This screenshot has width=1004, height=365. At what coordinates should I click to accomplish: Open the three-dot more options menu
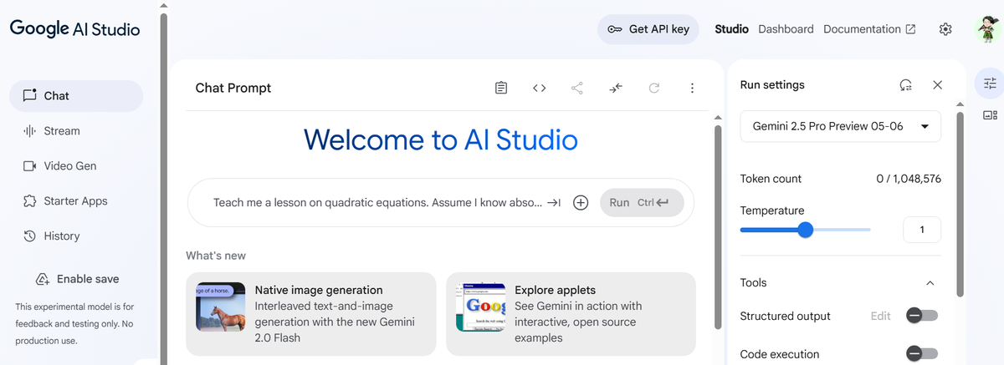[692, 88]
